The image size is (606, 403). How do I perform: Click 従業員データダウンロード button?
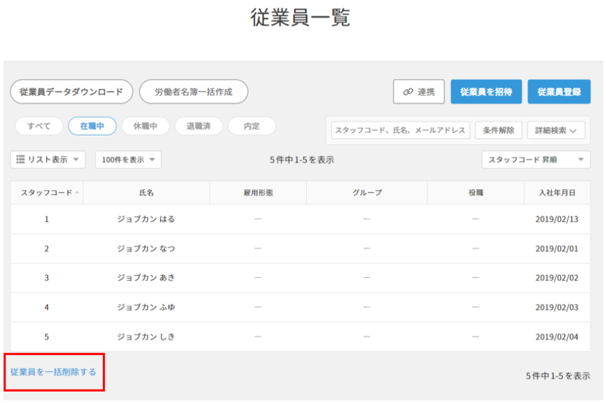[x=71, y=91]
